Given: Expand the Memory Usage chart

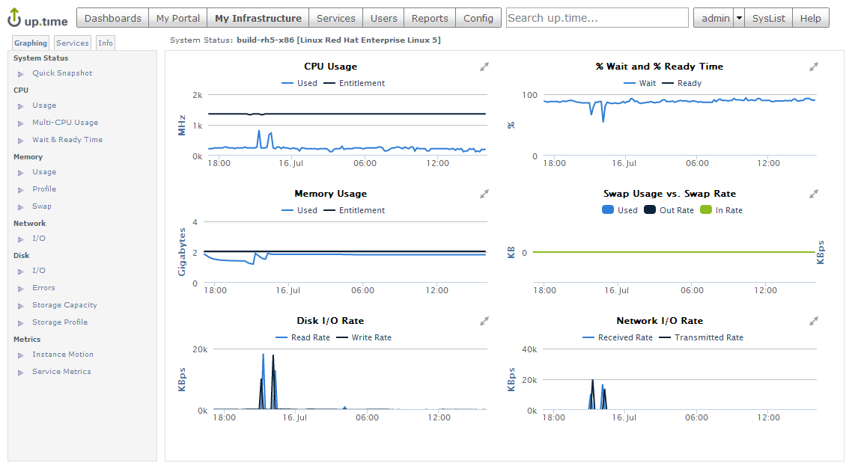Looking at the screenshot, I should click(485, 194).
